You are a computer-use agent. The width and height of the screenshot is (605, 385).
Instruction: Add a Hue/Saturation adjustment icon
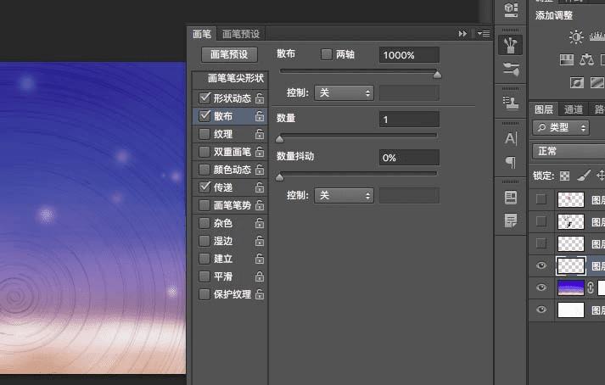point(567,60)
